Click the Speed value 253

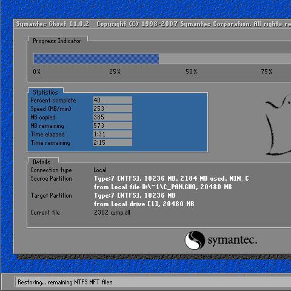point(113,109)
